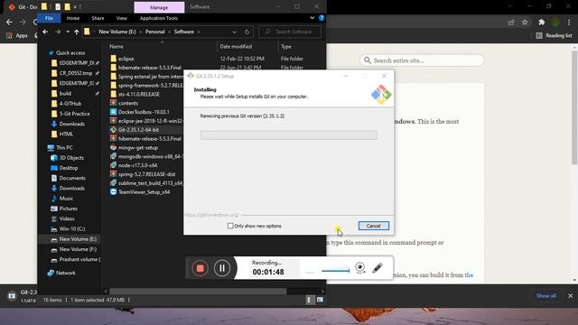Open Chrome Reading list
This screenshot has width=578, height=325.
(x=554, y=36)
